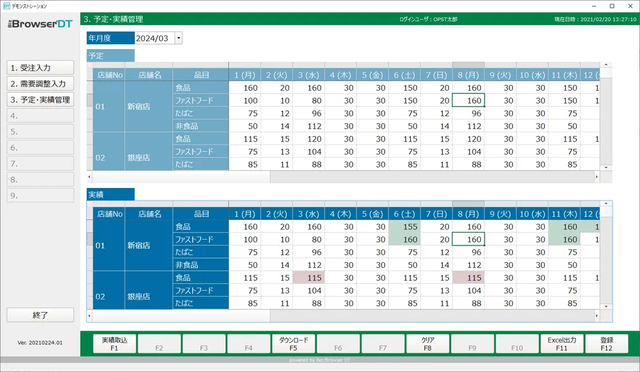Click ダウンロード F5 button
Screen dimensions: 640x372
click(293, 344)
